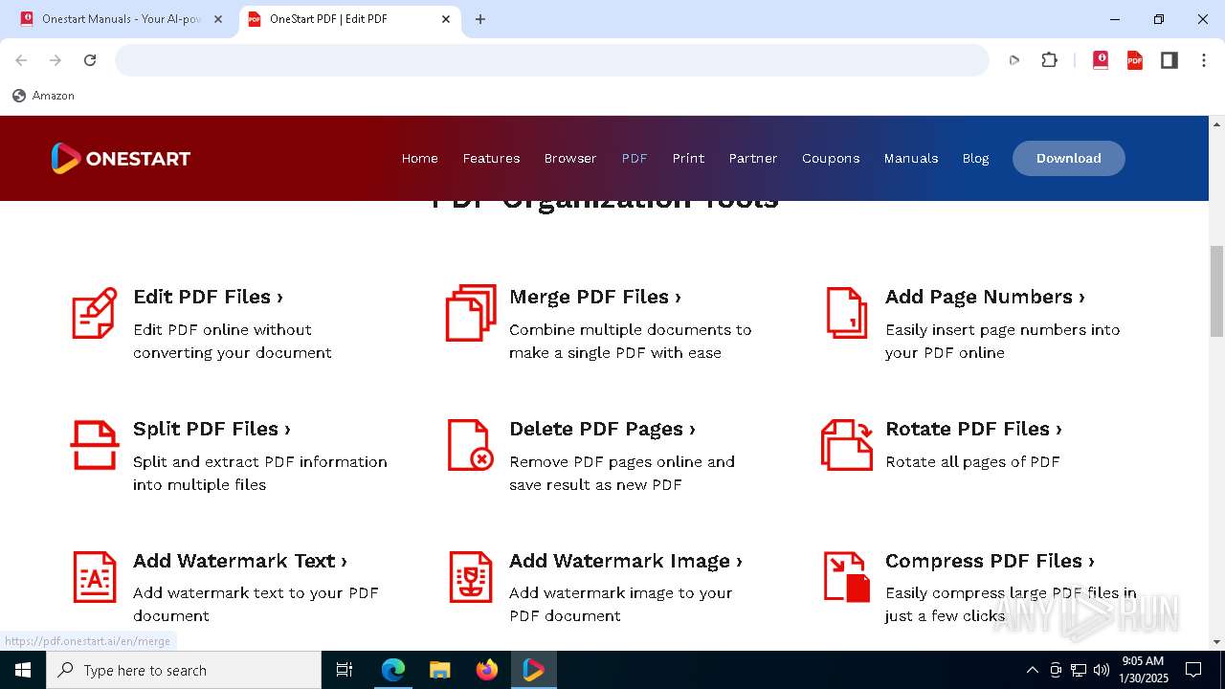Open Task View on the taskbar
This screenshot has width=1225, height=689.
click(345, 670)
